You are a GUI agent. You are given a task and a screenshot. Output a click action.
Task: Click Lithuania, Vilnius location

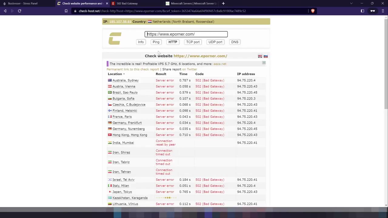tap(125, 204)
